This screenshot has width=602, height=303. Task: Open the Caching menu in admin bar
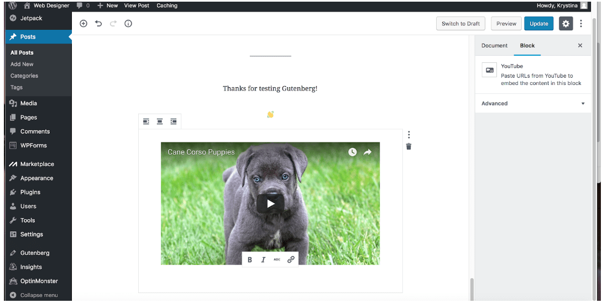click(167, 6)
